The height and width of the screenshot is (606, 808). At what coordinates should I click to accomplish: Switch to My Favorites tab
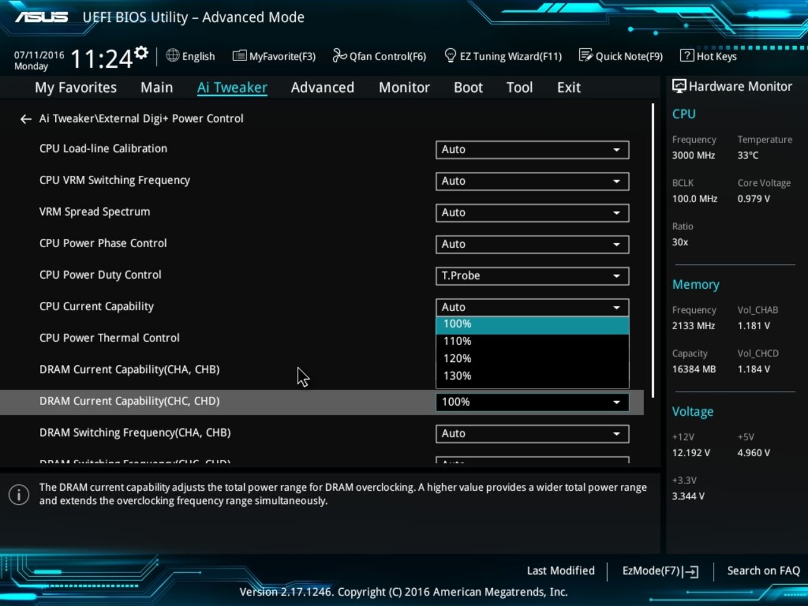tap(75, 87)
